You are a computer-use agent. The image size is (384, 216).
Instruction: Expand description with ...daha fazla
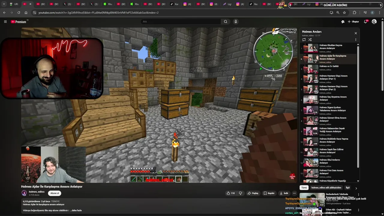click(x=76, y=210)
